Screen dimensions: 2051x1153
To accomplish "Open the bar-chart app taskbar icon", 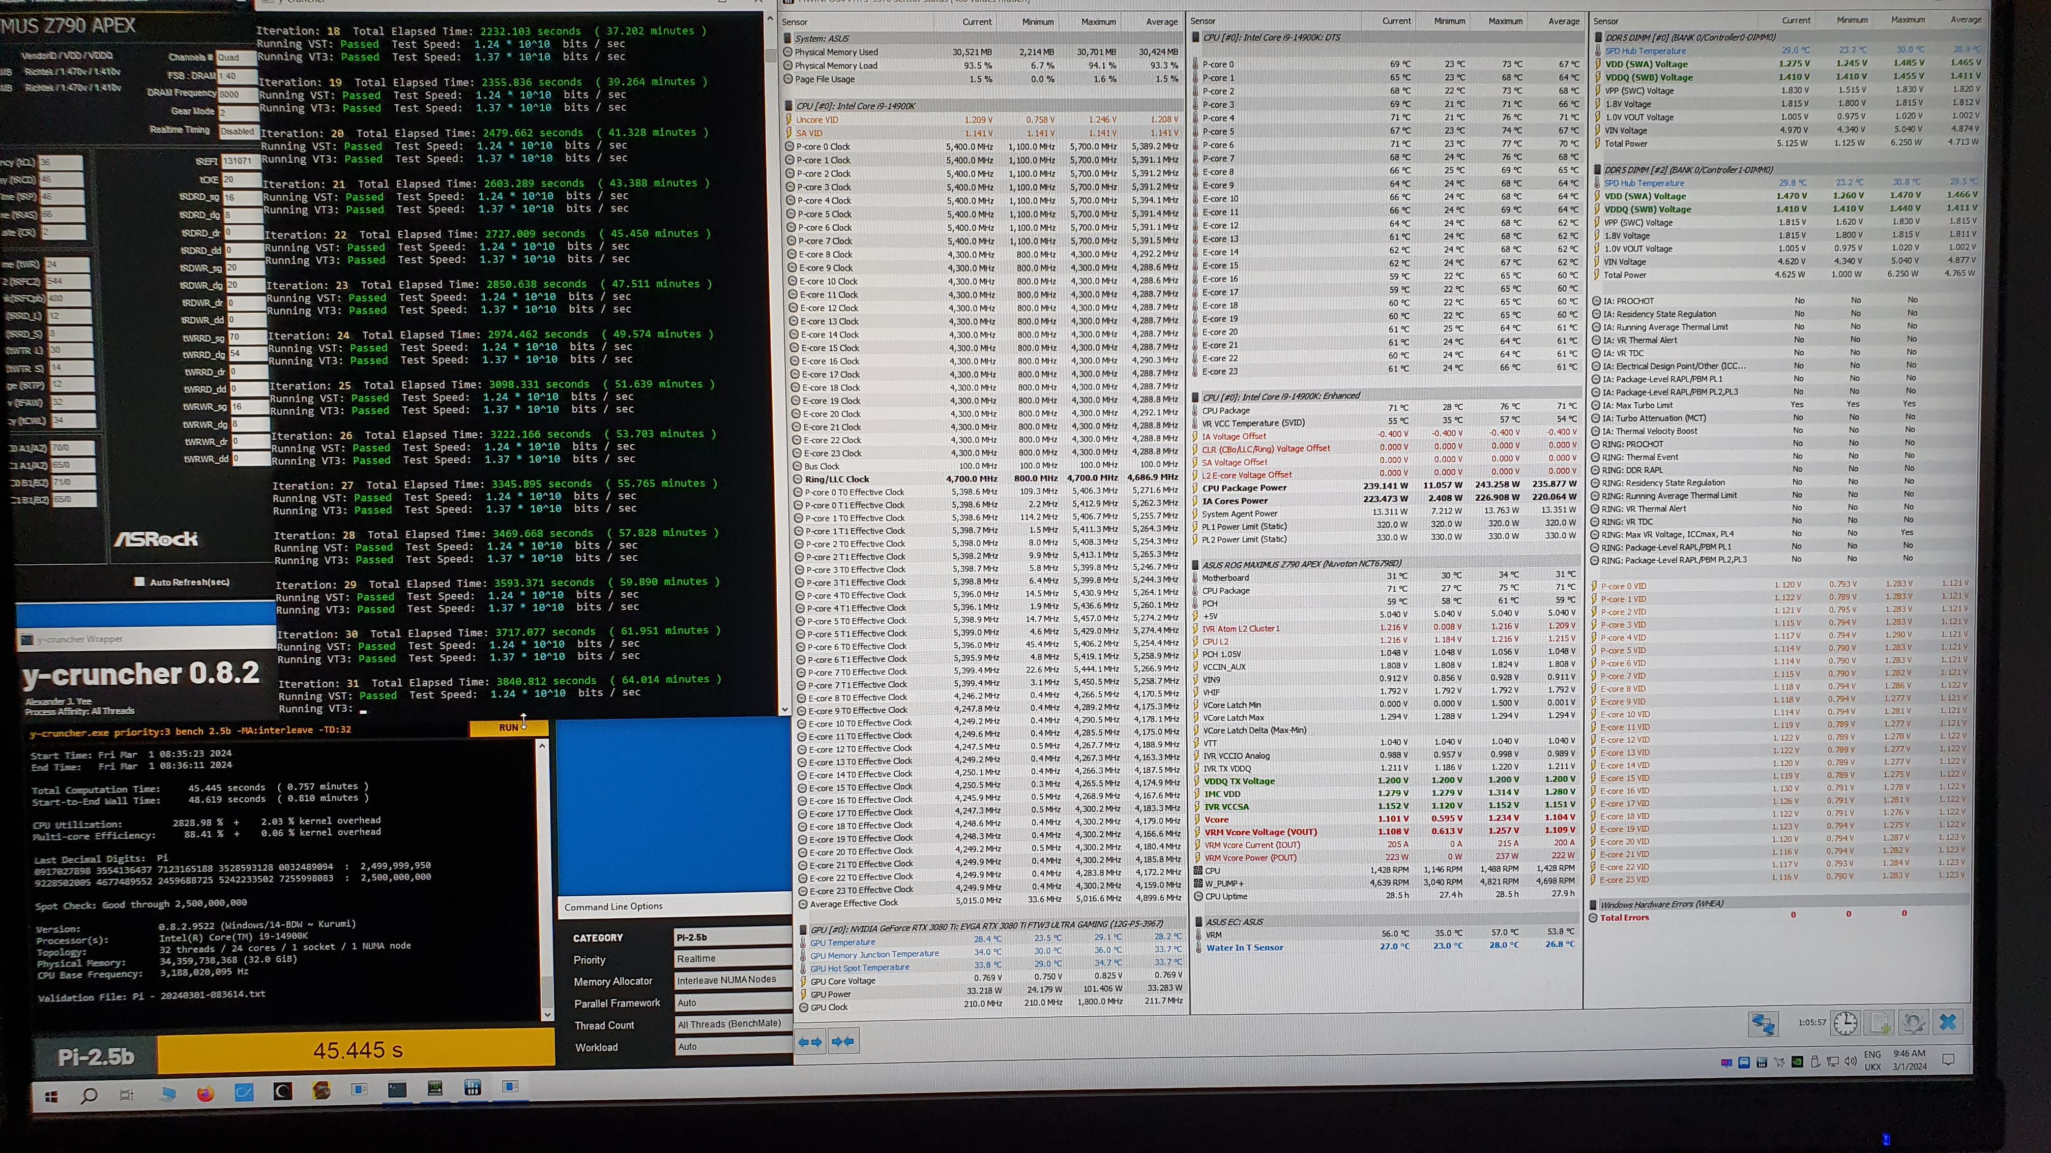I will (x=473, y=1087).
